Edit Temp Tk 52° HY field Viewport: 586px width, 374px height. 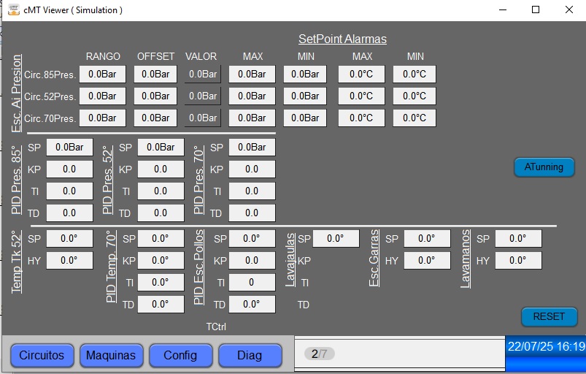(x=69, y=260)
